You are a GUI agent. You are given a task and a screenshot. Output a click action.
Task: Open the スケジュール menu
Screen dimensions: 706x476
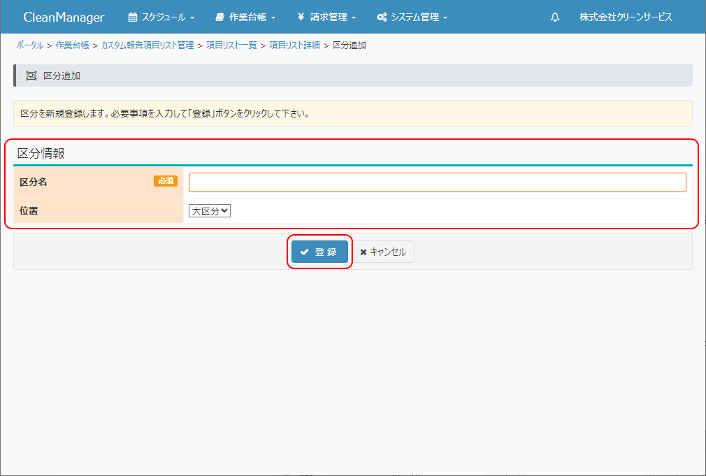point(161,17)
